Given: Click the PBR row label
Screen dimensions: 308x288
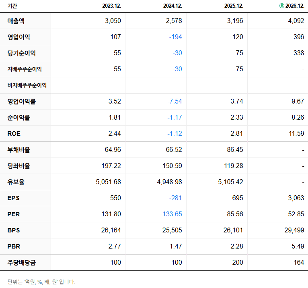Looking at the screenshot, I should [14, 247].
